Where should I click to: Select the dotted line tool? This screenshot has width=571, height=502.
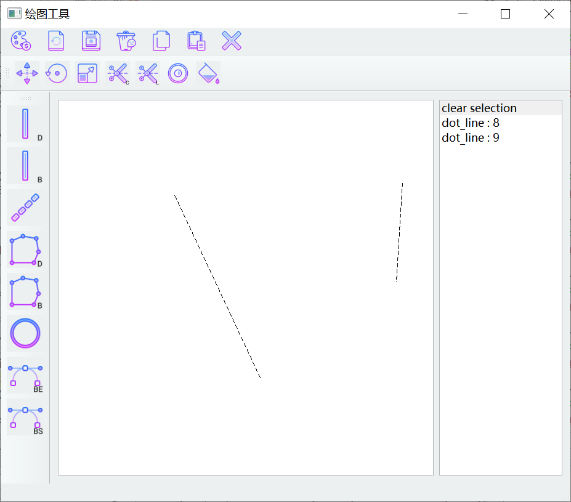coord(25,208)
